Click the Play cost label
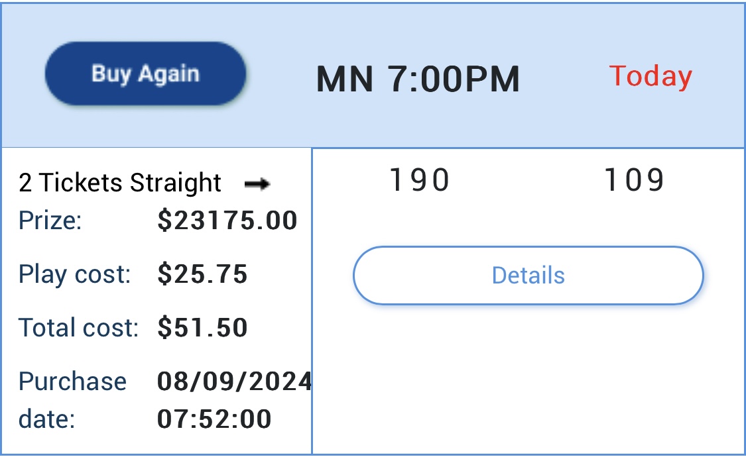This screenshot has width=746, height=457. click(75, 274)
